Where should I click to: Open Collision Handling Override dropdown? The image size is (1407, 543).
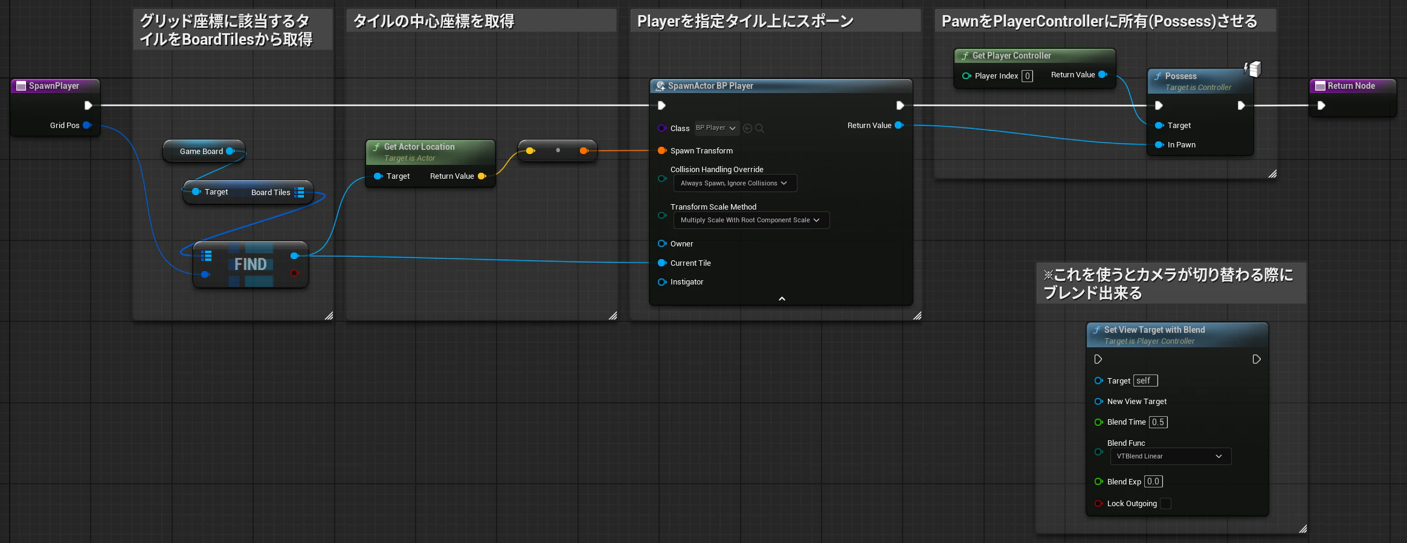[735, 184]
